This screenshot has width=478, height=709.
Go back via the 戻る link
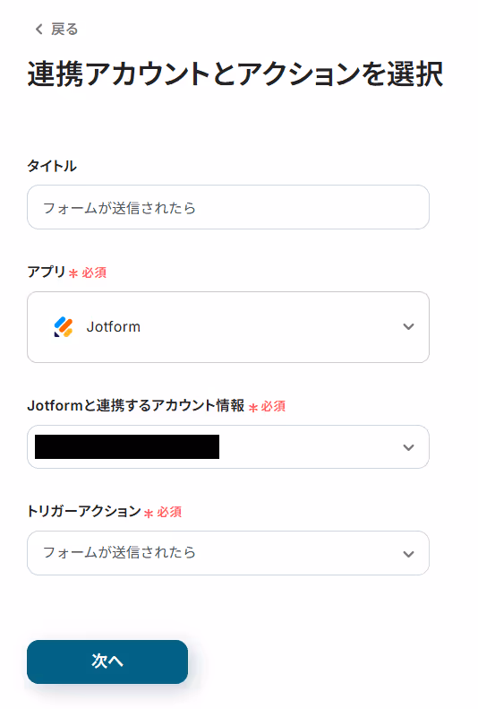pos(56,30)
